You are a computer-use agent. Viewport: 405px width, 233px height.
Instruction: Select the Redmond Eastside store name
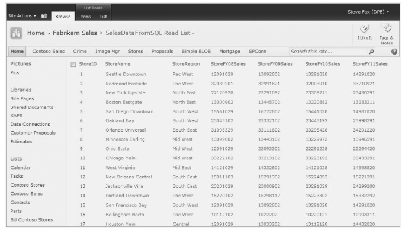click(x=126, y=84)
